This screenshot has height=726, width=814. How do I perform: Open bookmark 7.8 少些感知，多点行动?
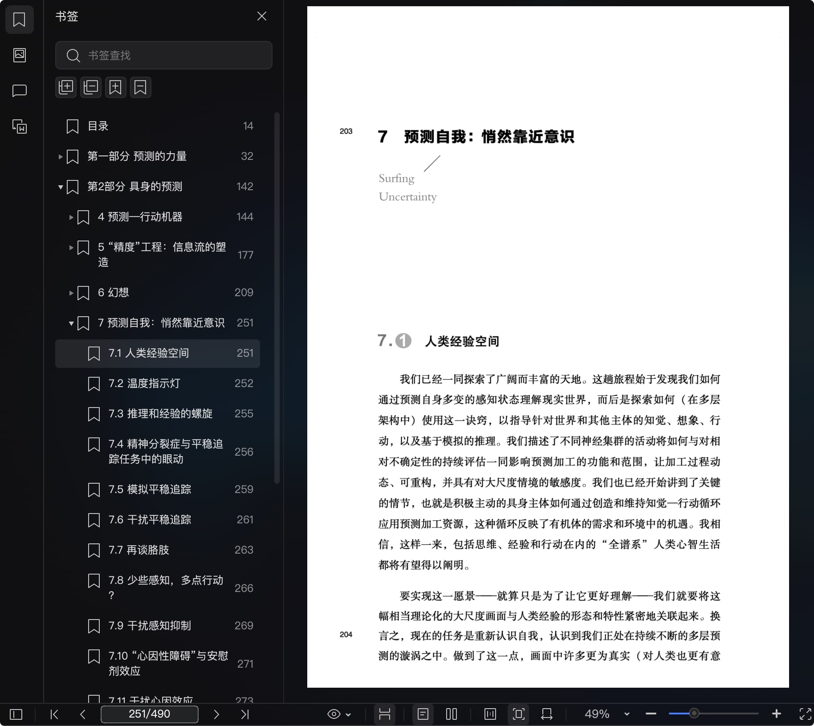(x=158, y=588)
